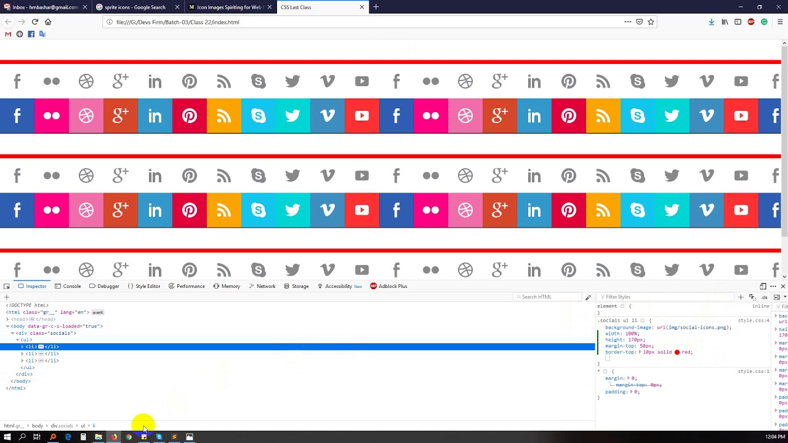
Task: Switch to Inbox Gmail browser tab
Action: [x=45, y=7]
